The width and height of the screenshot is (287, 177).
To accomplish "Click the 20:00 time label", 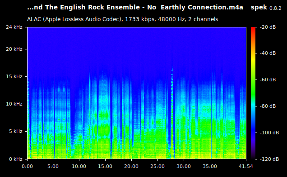I will (131, 166).
